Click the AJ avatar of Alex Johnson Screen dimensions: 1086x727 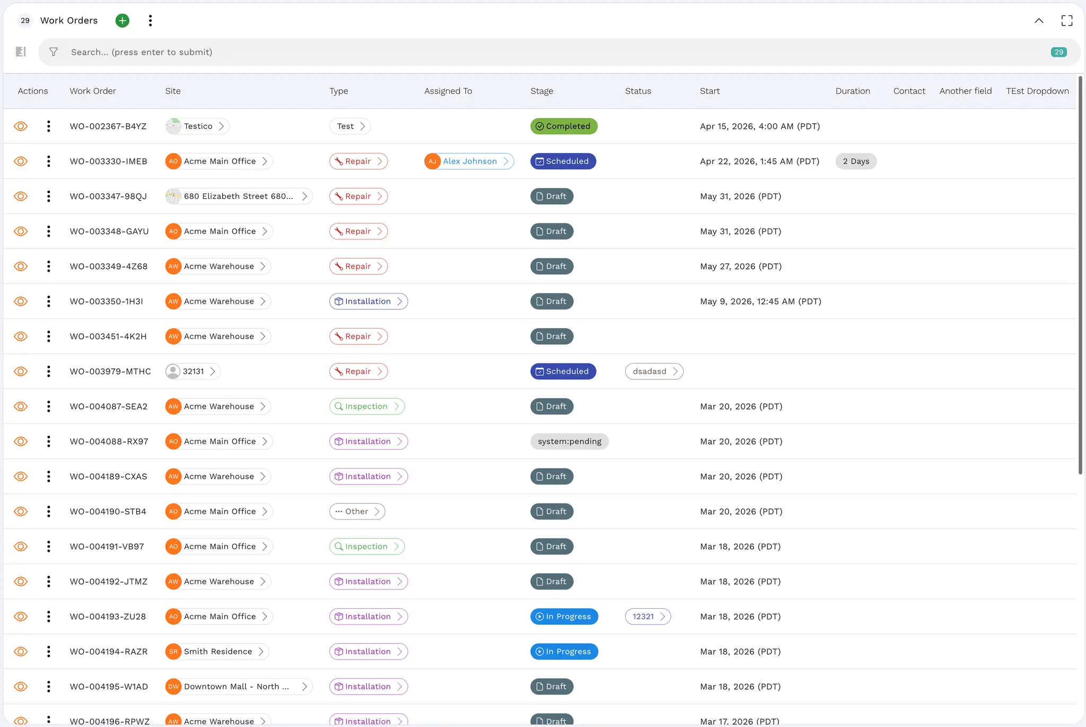(433, 161)
